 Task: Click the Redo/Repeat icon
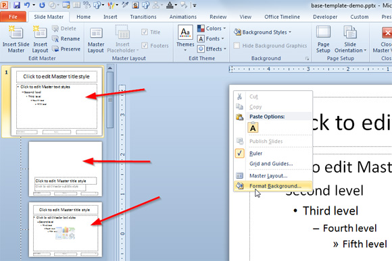(x=42, y=5)
